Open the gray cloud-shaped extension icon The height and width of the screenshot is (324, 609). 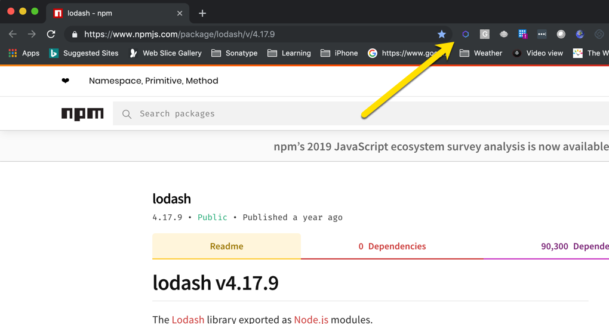(x=504, y=34)
